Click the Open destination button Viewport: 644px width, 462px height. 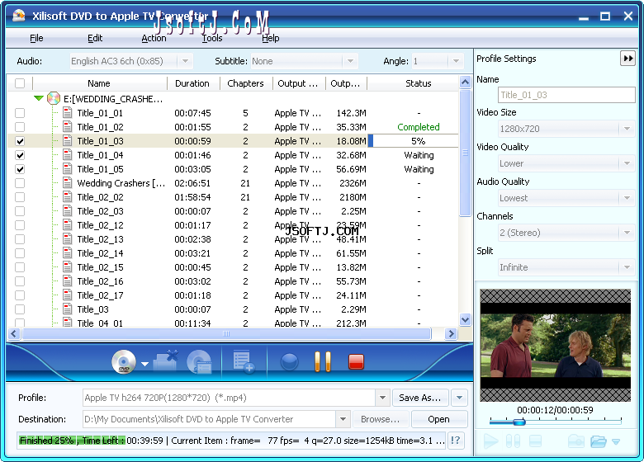[438, 419]
